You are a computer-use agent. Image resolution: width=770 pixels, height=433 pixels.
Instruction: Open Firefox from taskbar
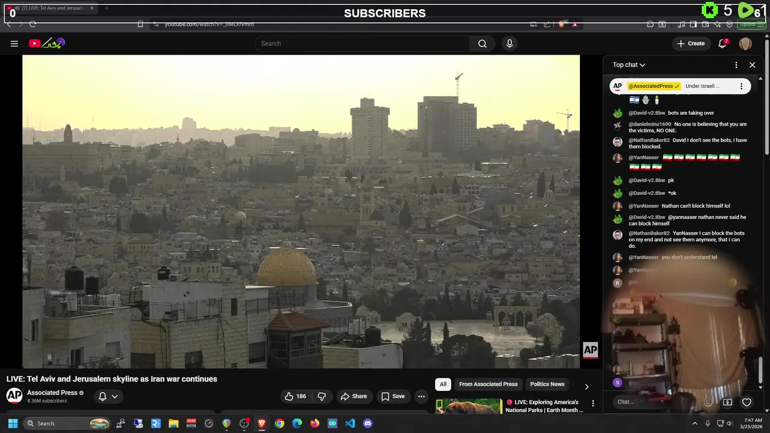(315, 423)
